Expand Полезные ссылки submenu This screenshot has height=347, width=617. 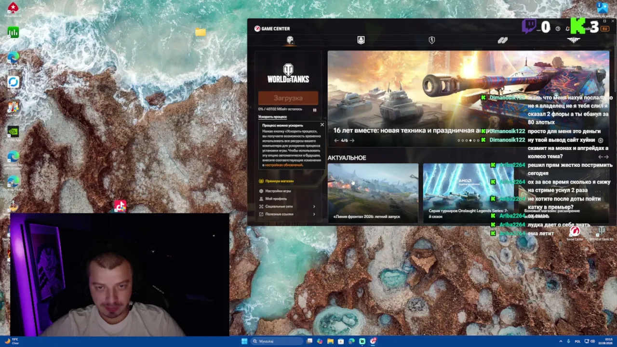coord(288,214)
